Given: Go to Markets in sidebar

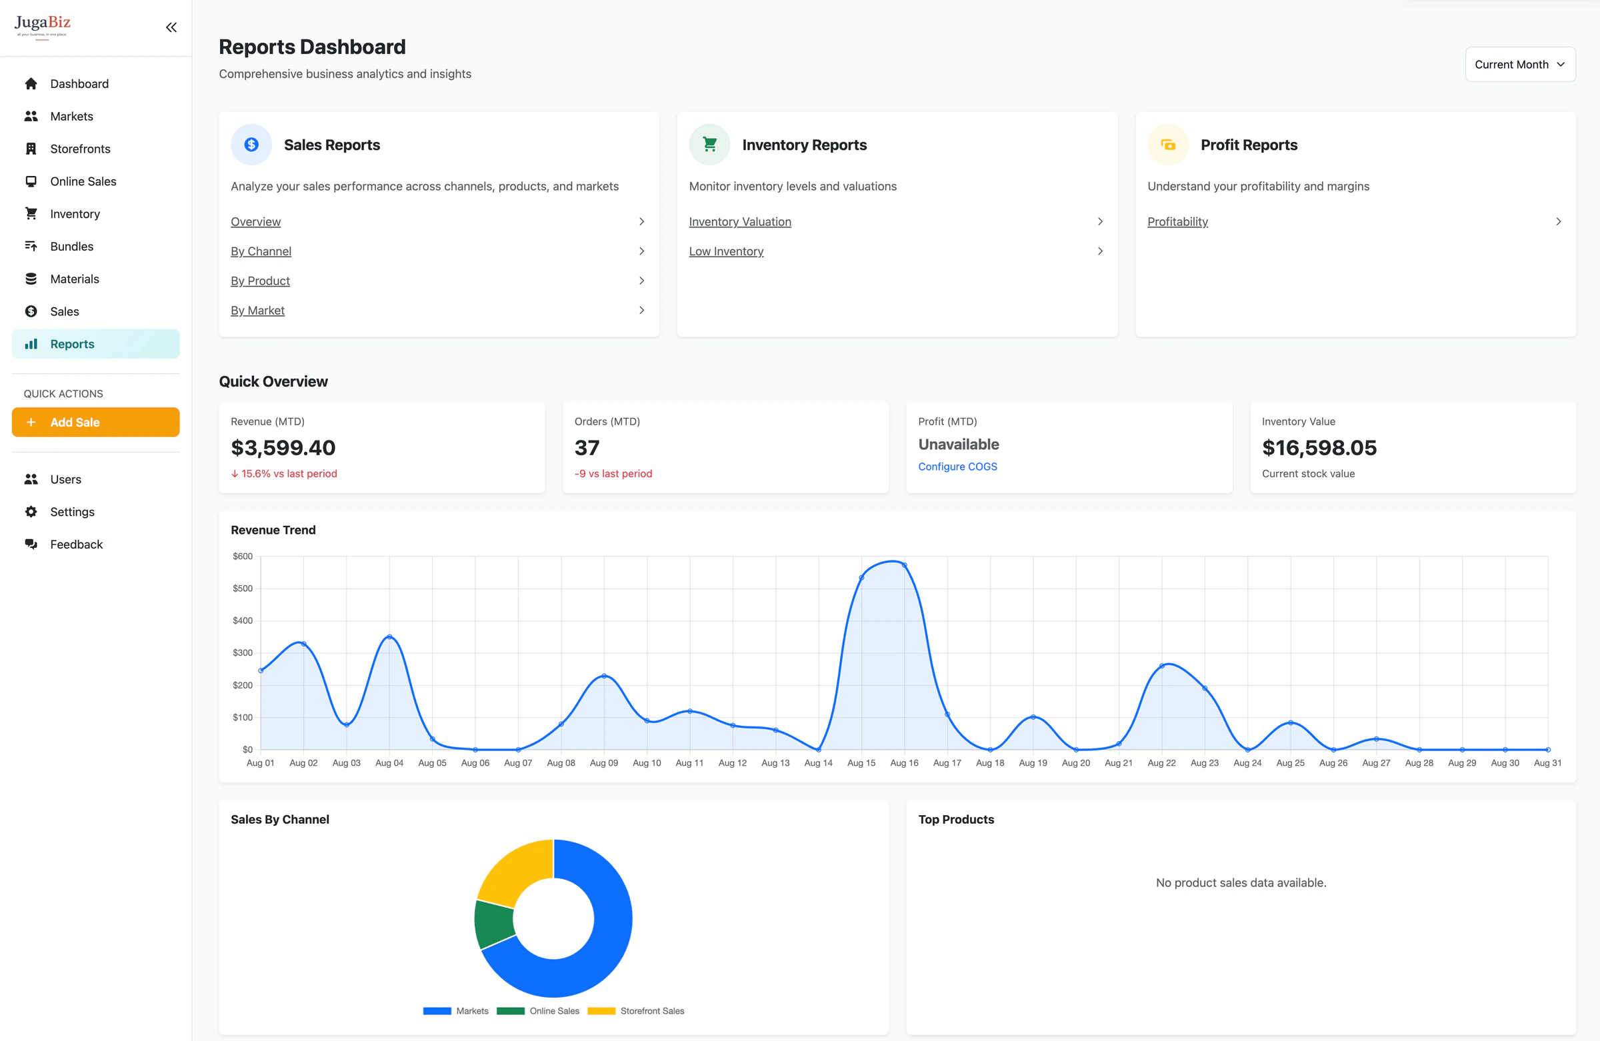Looking at the screenshot, I should [95, 116].
